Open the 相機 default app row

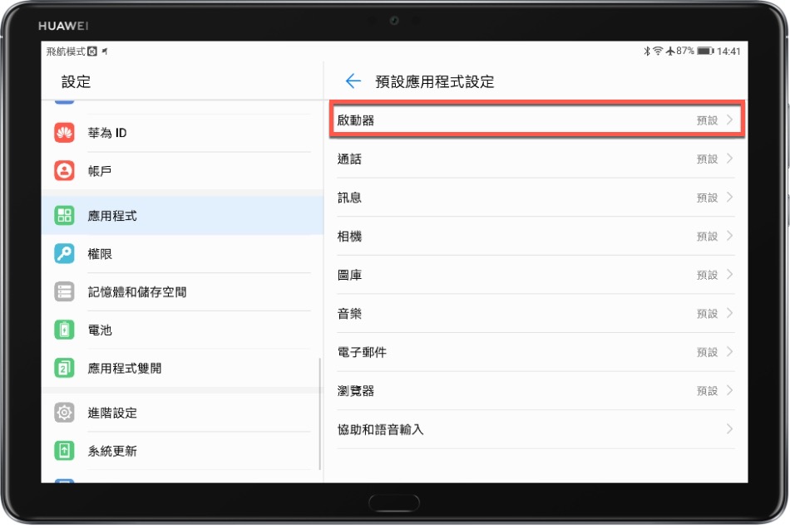click(x=536, y=237)
